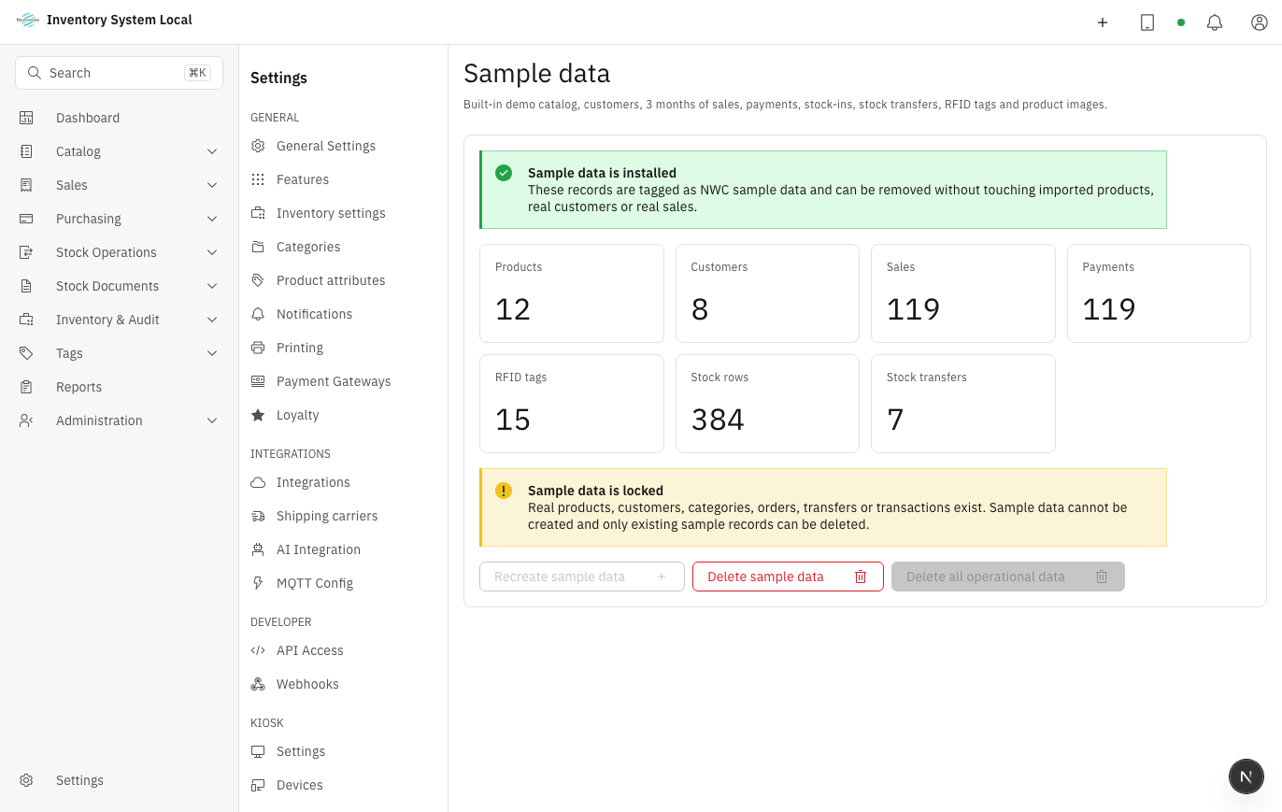Click Delete all operational data button
Viewport: 1282px width, 812px height.
[1008, 577]
